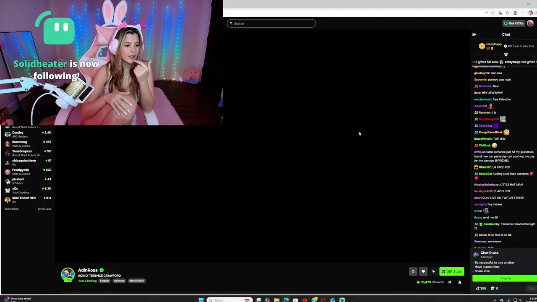
Task: Click the Edge read aloud icon
Action: pos(486,13)
